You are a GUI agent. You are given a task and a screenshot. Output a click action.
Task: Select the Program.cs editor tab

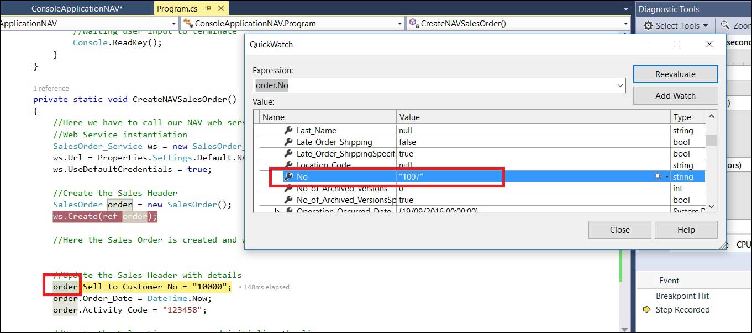click(177, 9)
